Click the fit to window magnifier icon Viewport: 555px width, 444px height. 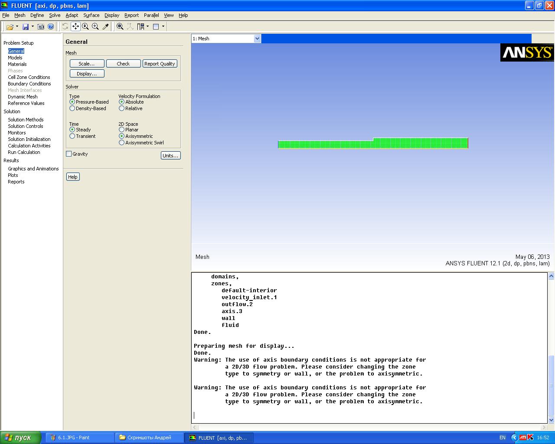point(120,26)
